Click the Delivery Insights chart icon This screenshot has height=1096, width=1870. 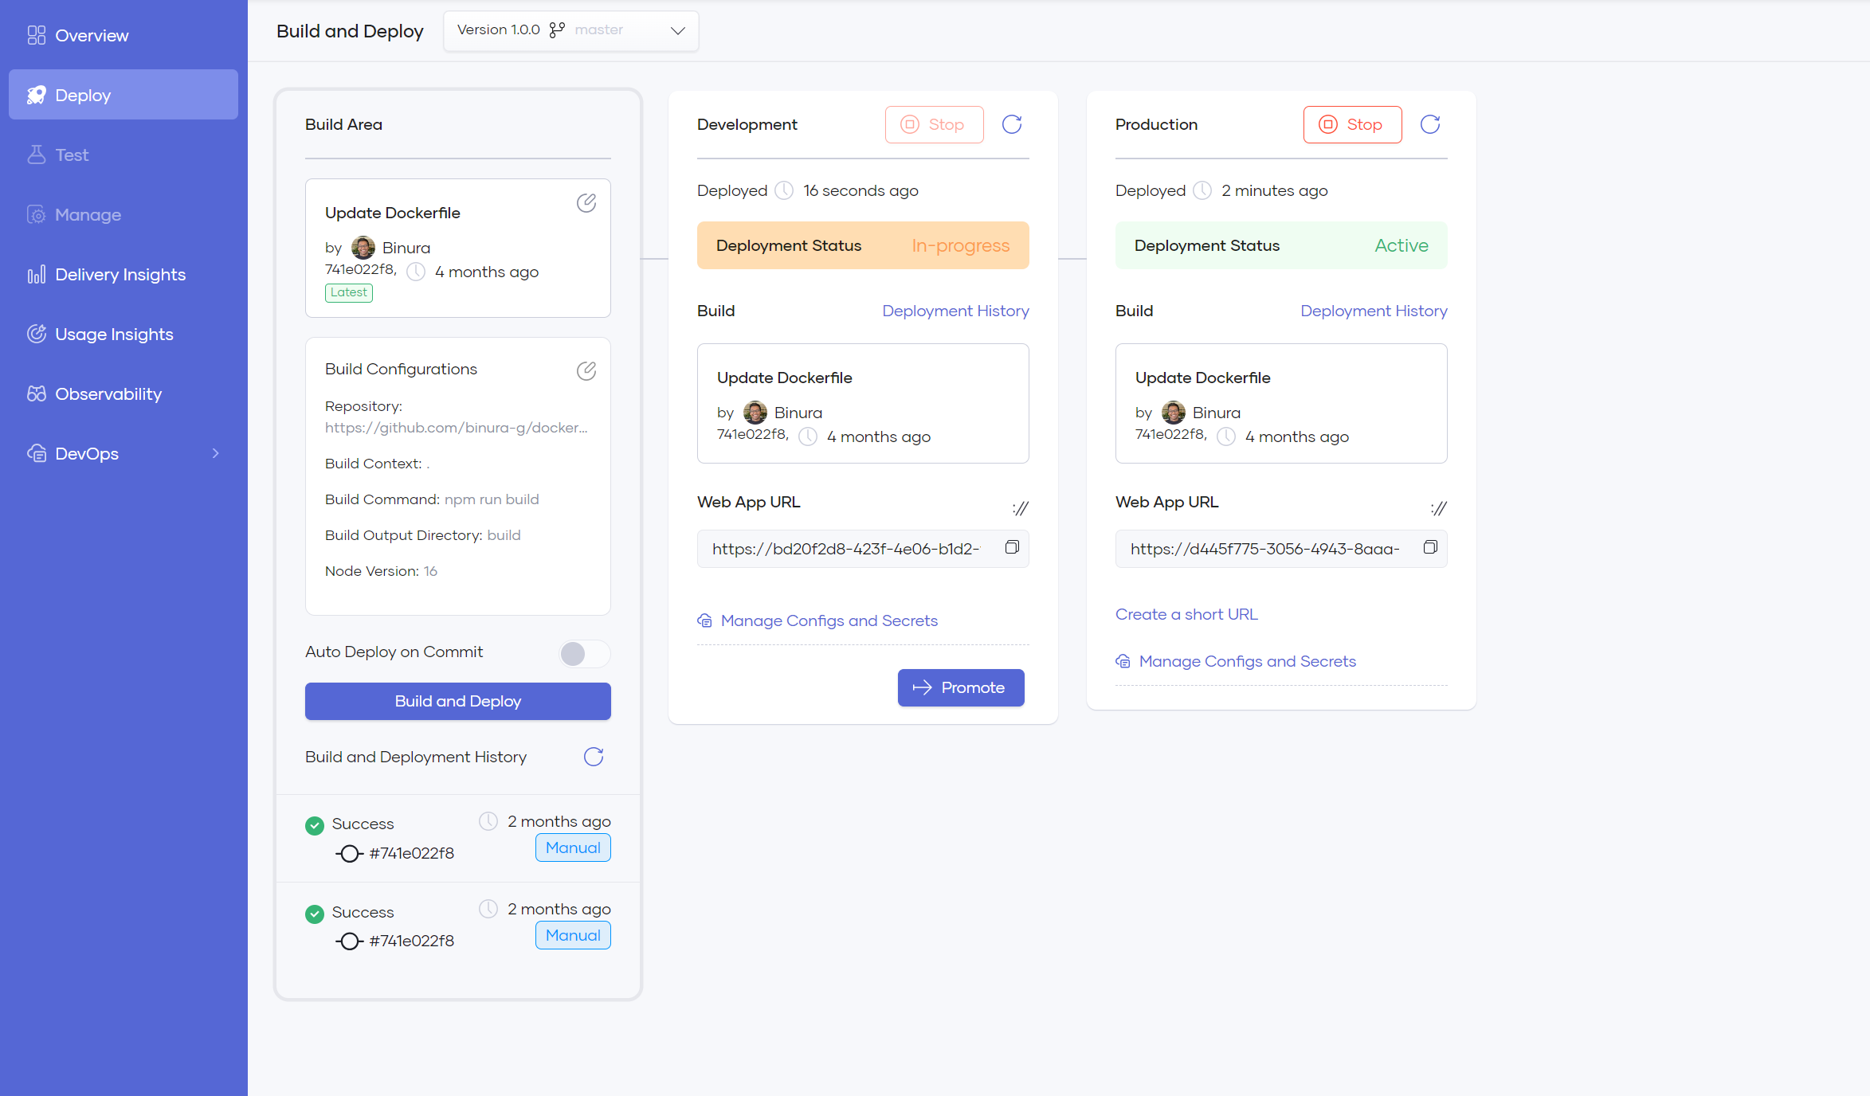tap(36, 274)
